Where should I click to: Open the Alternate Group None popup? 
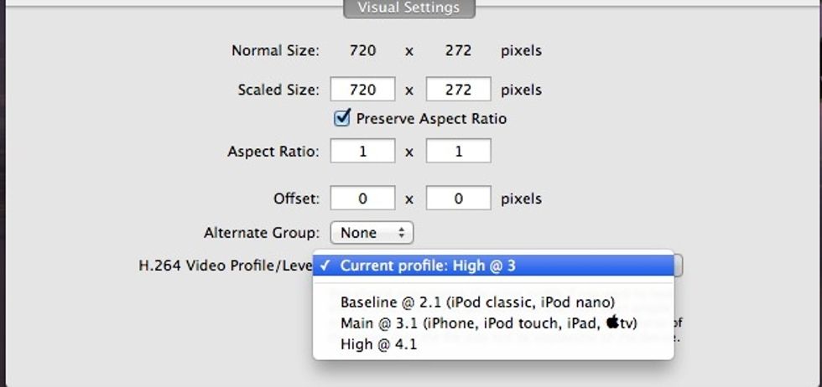coord(372,233)
